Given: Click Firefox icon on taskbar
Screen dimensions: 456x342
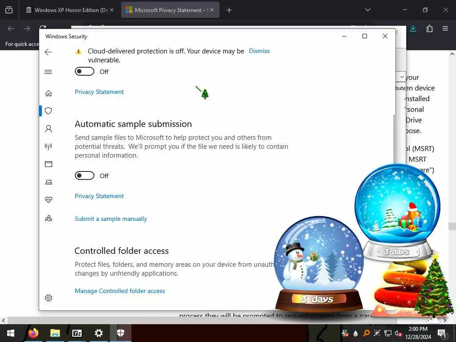Looking at the screenshot, I should tap(33, 333).
